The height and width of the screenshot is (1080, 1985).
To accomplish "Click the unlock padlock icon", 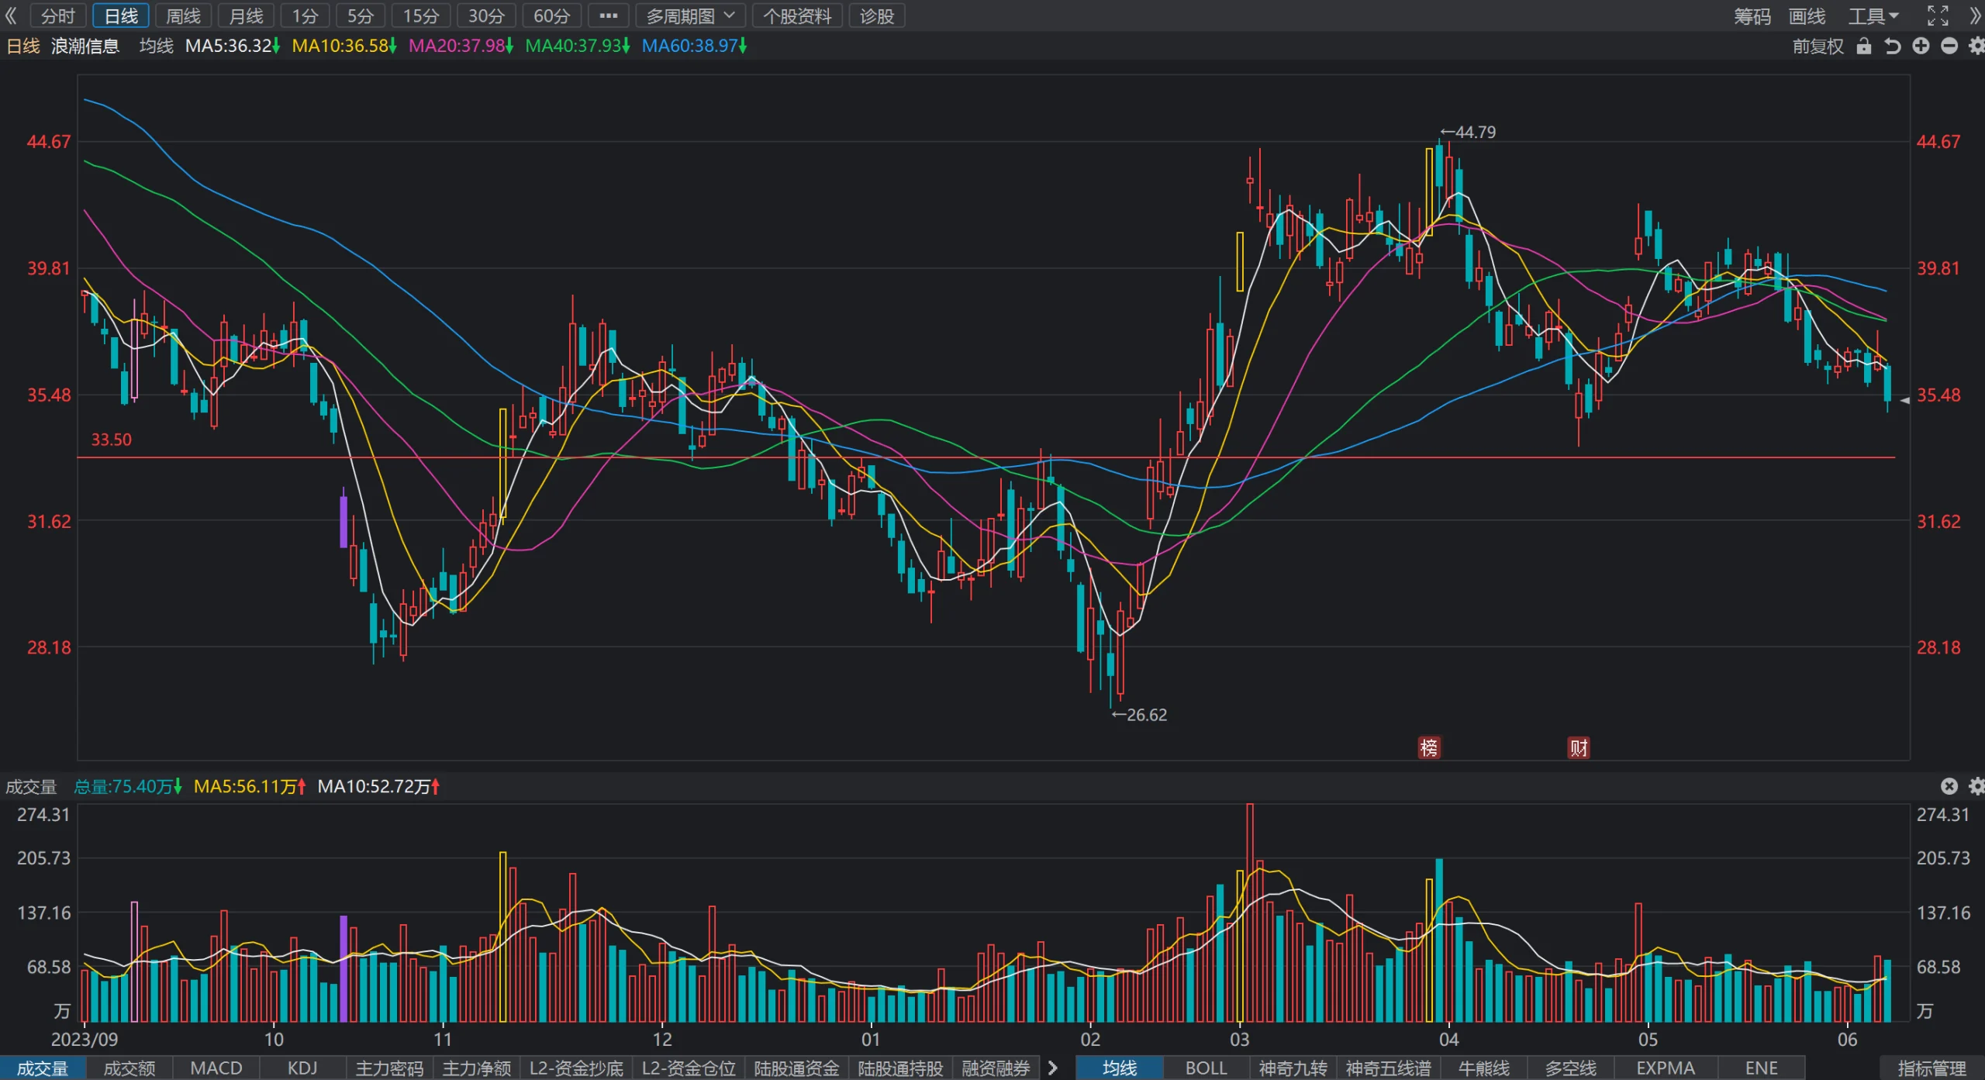I will point(1864,47).
